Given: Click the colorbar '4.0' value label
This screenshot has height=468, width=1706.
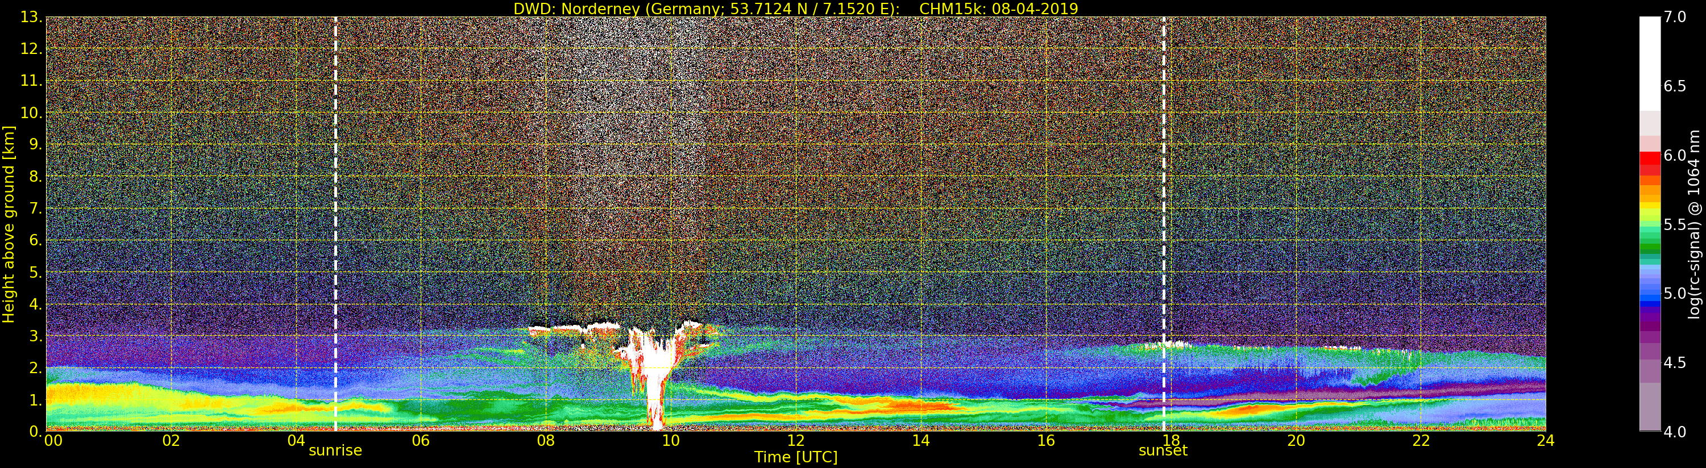Looking at the screenshot, I should pos(1675,432).
